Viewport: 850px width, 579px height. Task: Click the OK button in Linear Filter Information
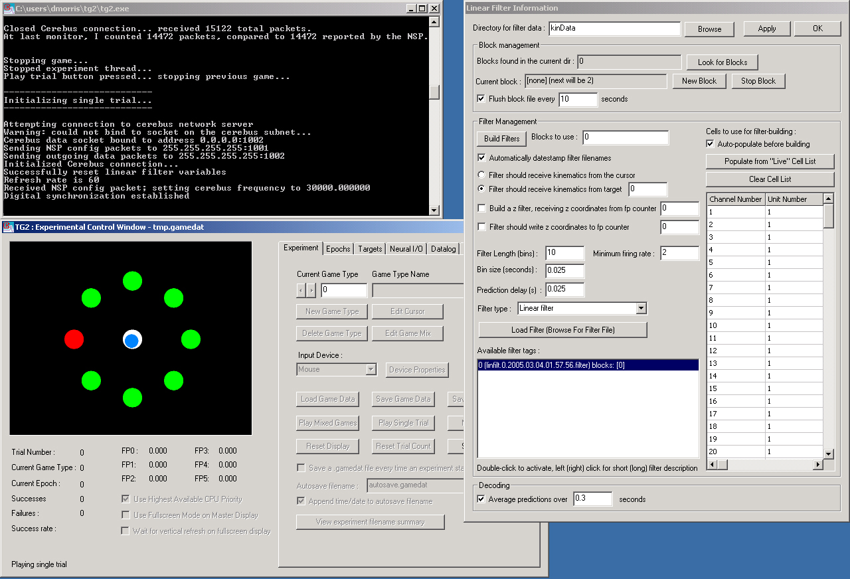pos(817,29)
